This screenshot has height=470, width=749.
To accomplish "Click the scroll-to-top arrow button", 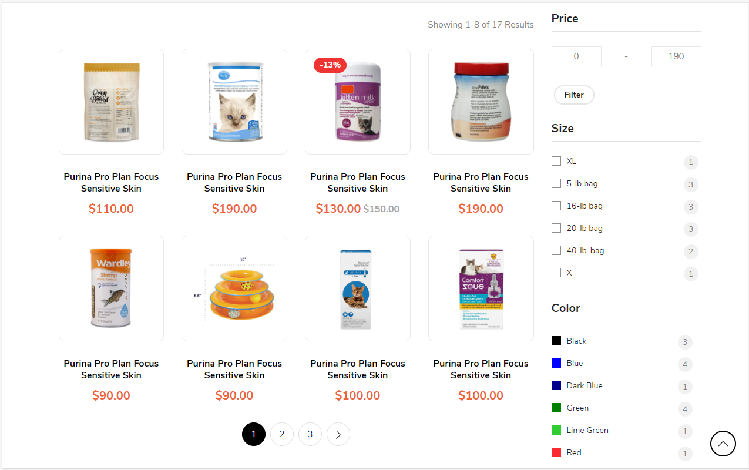I will (x=723, y=444).
